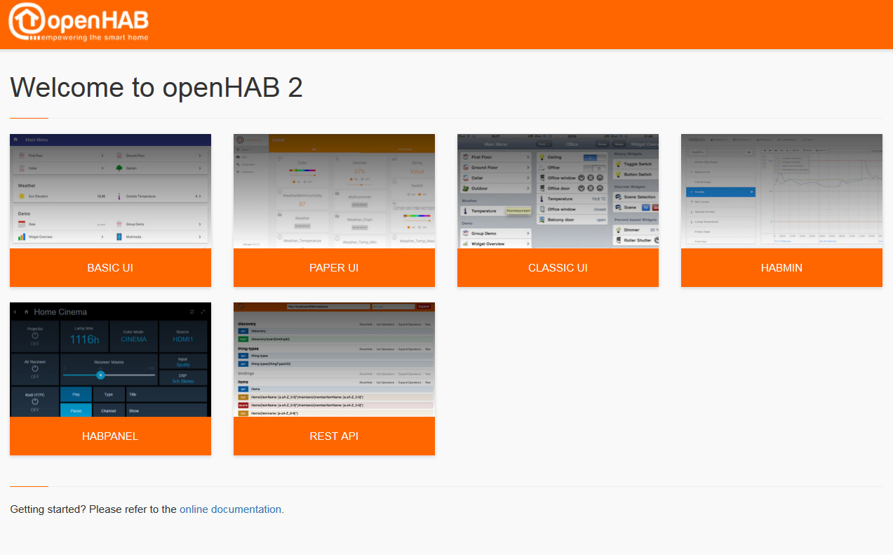Screen dimensions: 893x555
Task: Click the Receiver Volume slider knob
Action: pyautogui.click(x=100, y=375)
